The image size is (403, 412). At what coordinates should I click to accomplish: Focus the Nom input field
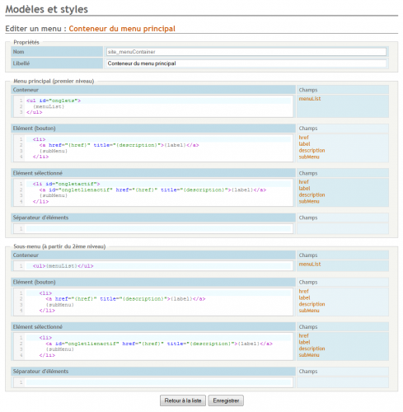point(246,52)
